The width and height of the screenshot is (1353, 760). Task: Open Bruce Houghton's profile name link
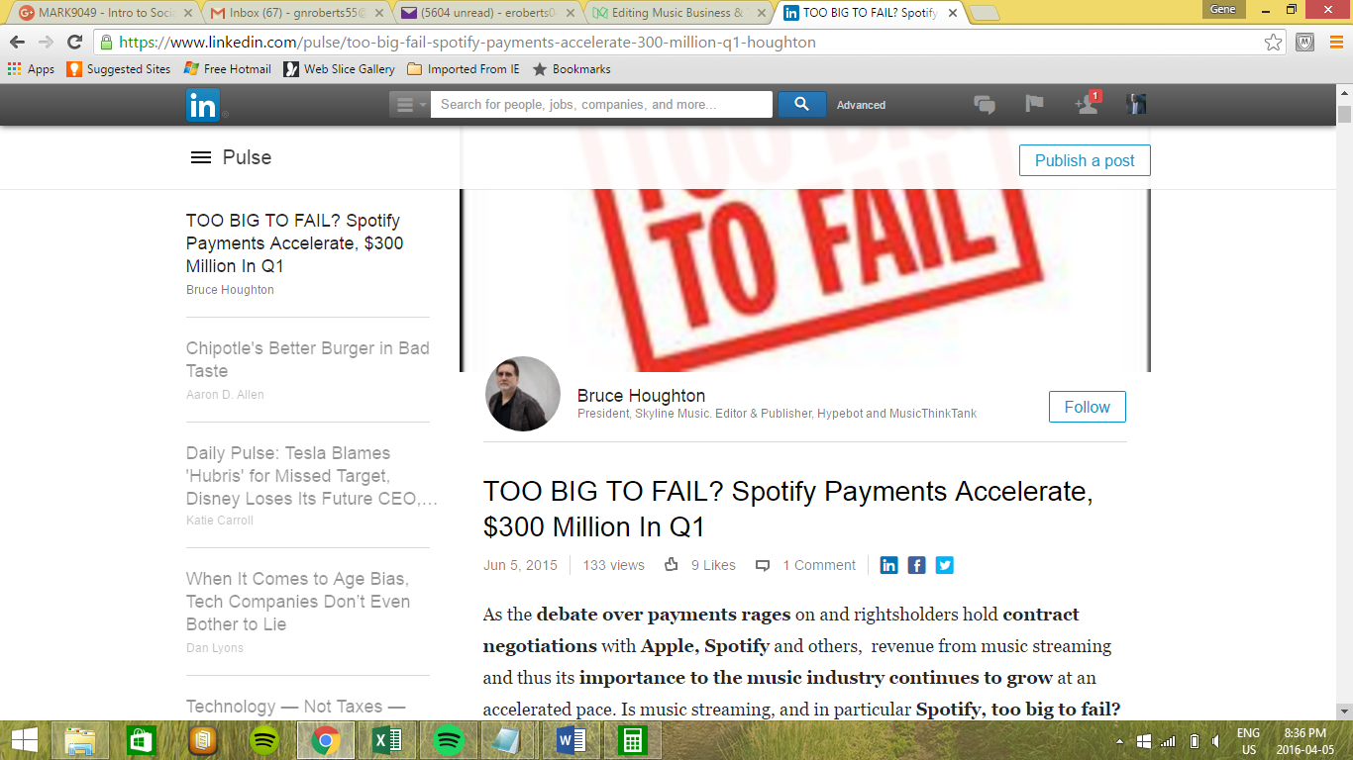[641, 396]
